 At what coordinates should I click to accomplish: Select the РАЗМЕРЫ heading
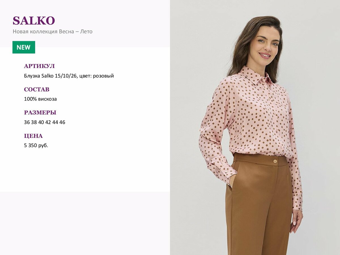(40, 112)
